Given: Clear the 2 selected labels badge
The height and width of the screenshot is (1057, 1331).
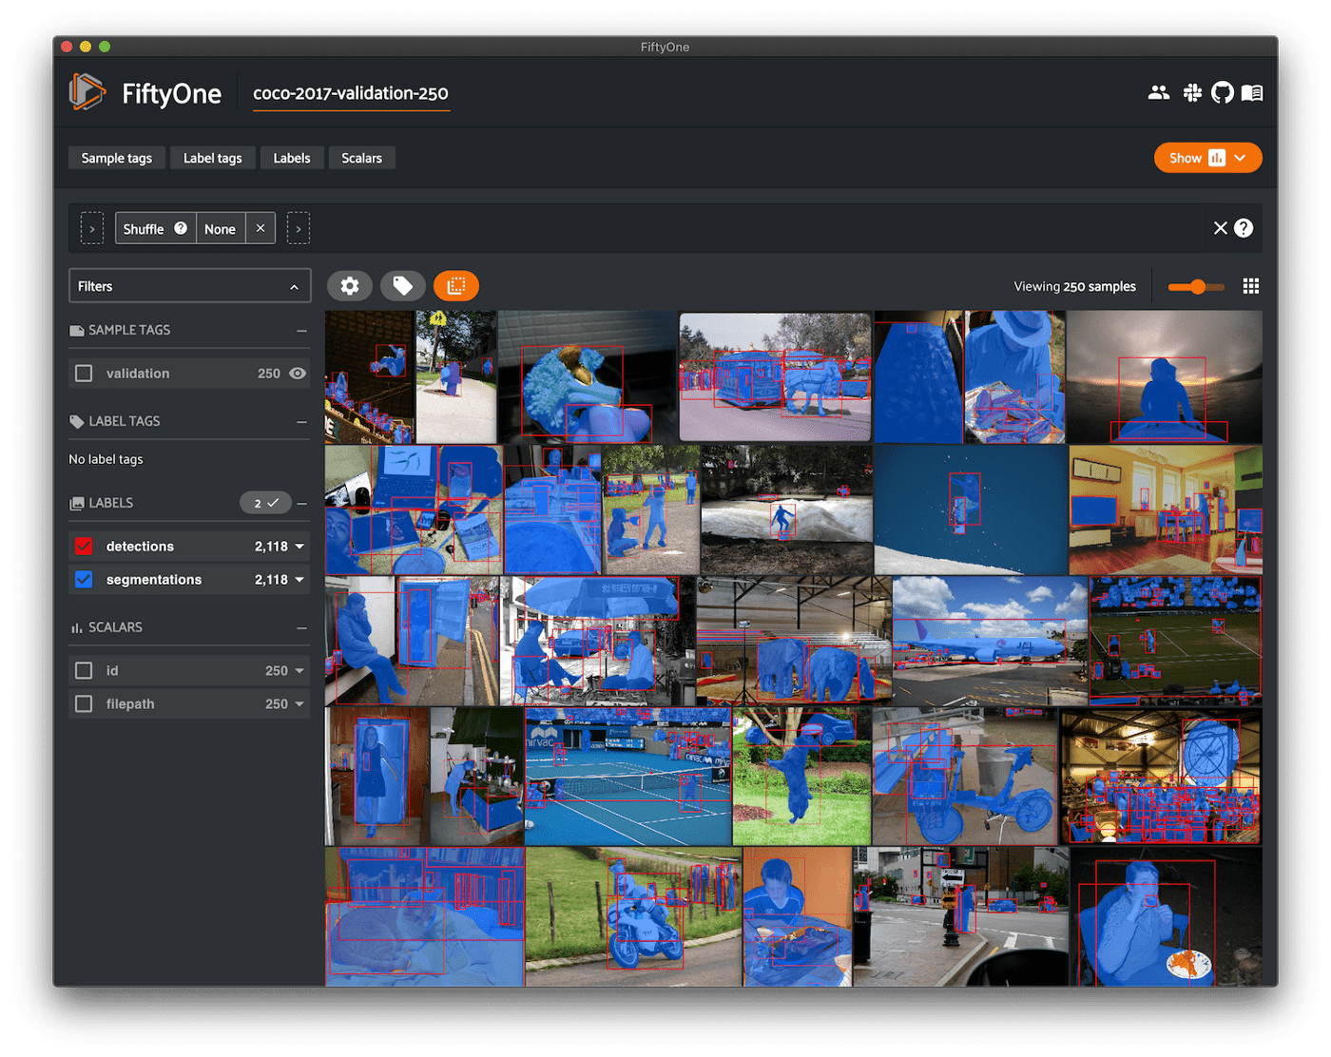Looking at the screenshot, I should click(x=265, y=503).
